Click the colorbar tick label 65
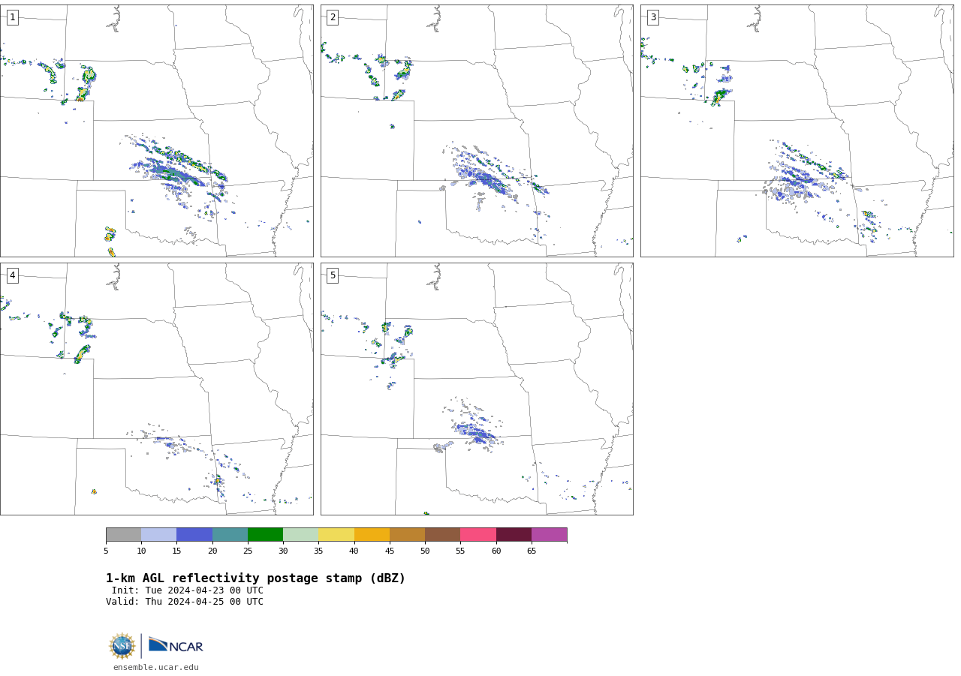The width and height of the screenshot is (961, 676). (532, 551)
